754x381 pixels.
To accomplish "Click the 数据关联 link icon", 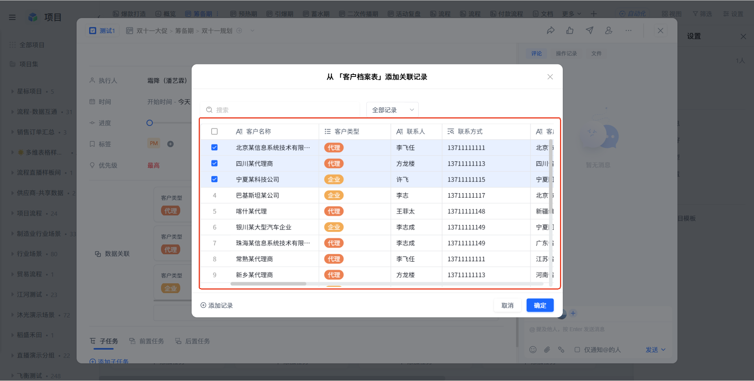I will coord(98,254).
